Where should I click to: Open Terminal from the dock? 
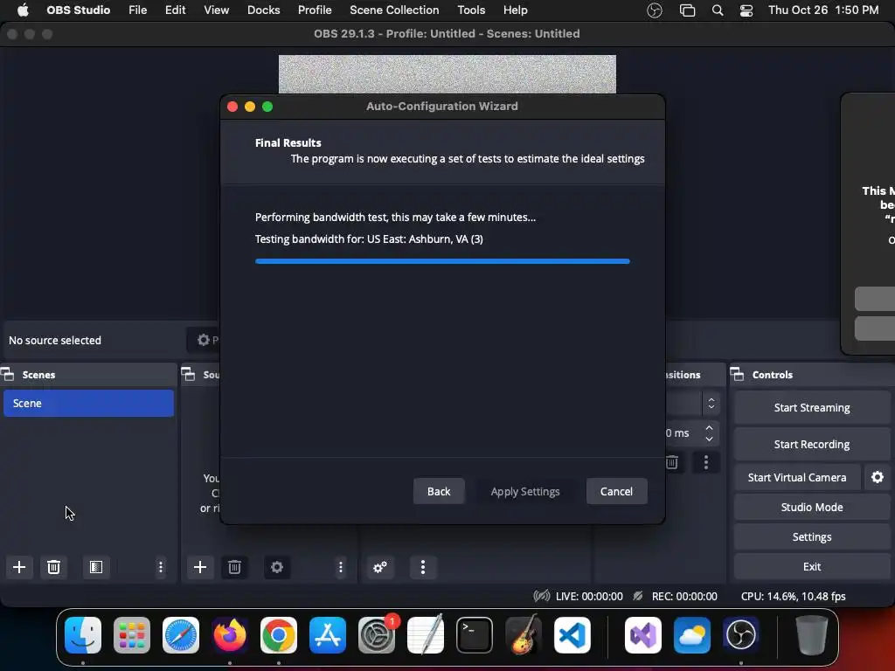[475, 635]
